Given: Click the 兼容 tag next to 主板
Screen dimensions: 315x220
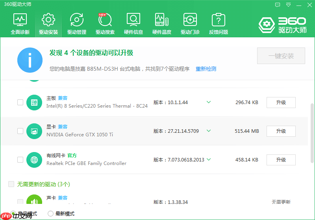Looking at the screenshot, I should point(63,98).
